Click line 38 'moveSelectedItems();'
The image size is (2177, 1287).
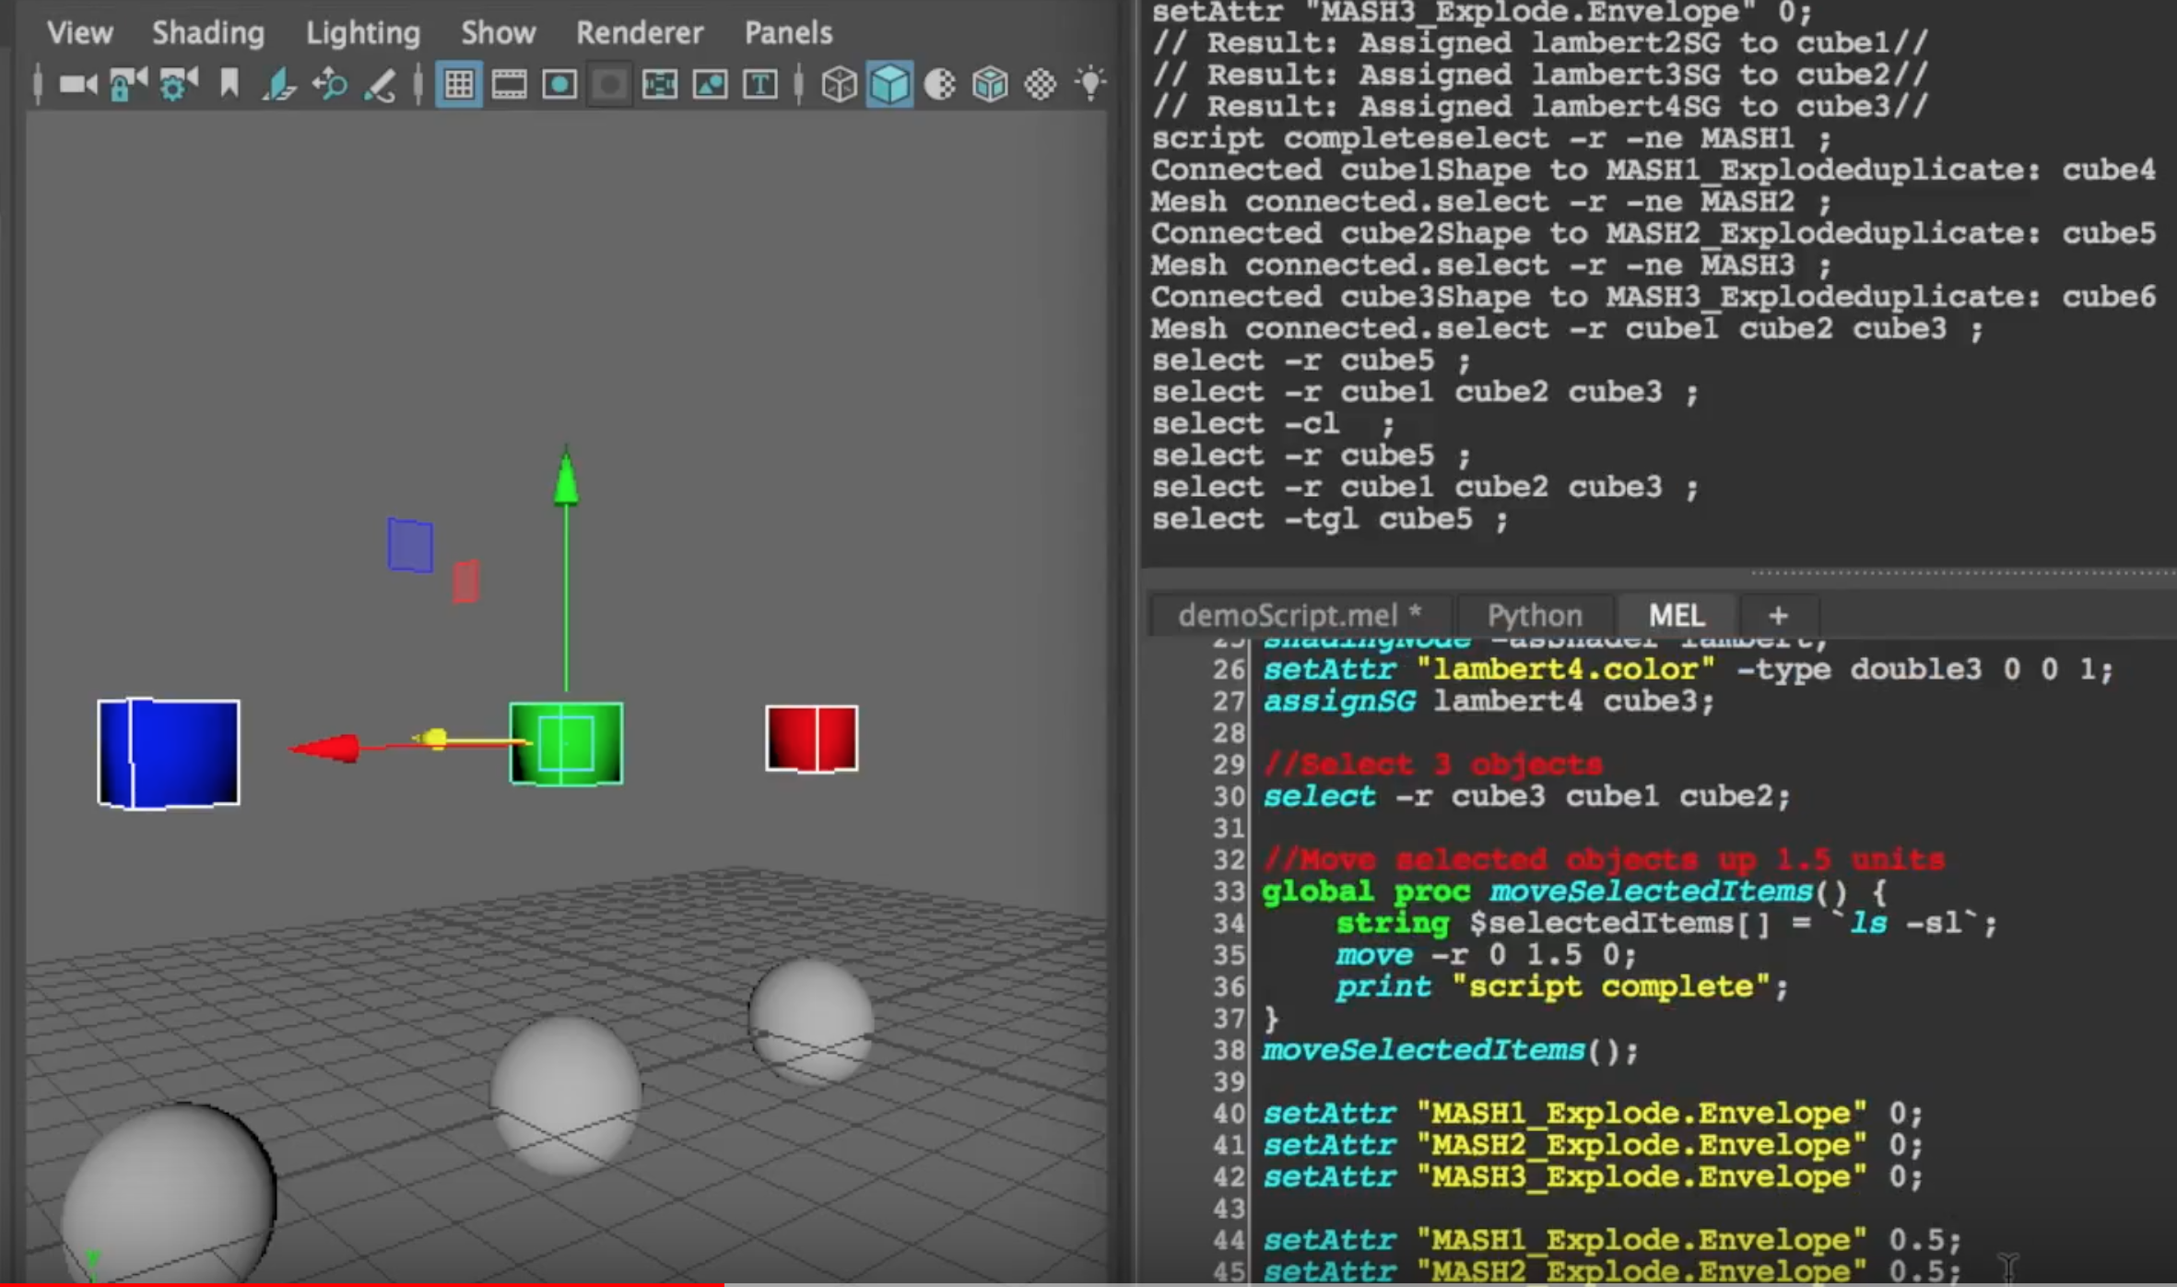click(x=1451, y=1050)
